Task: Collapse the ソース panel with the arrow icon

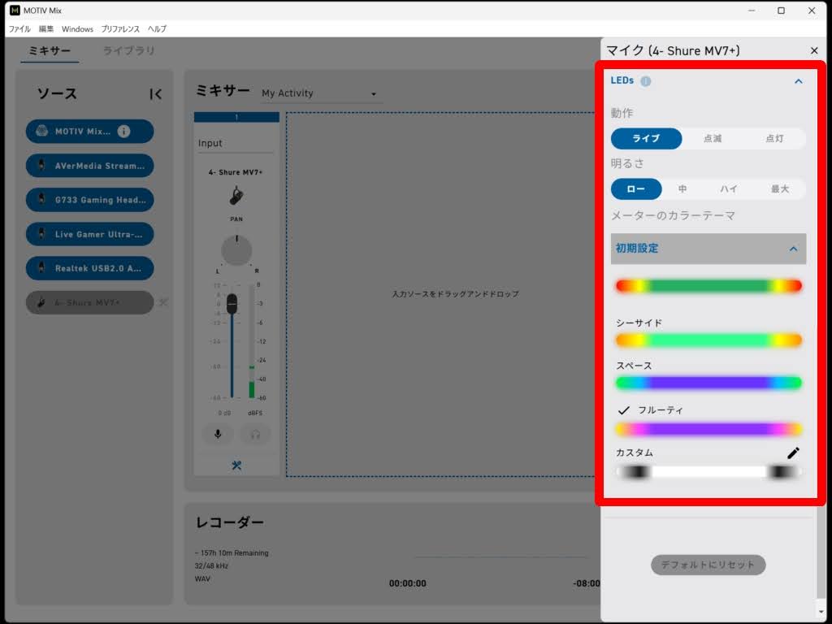Action: [156, 94]
